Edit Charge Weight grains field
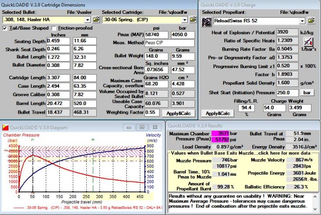This screenshot has width=321, height=215. click(274, 108)
